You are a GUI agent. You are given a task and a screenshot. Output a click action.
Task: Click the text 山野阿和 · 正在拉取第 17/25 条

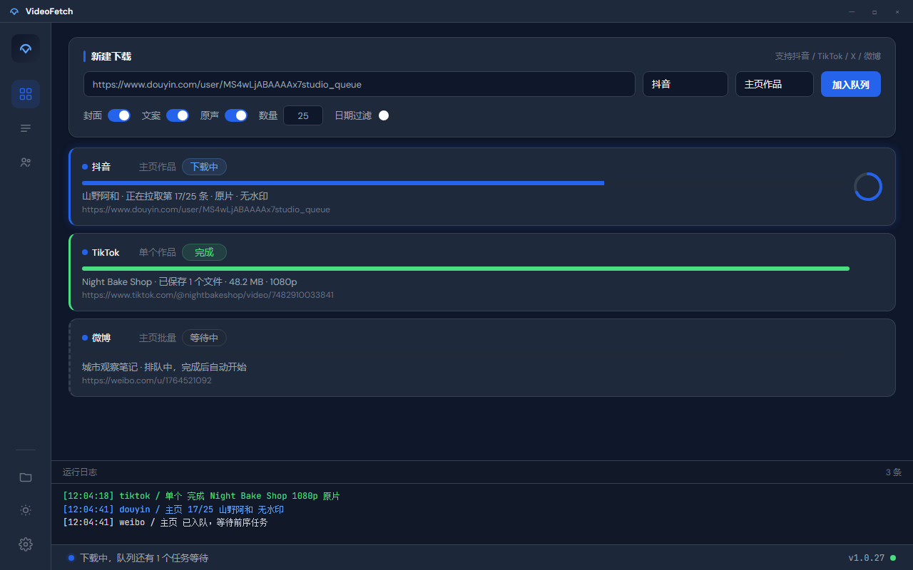click(146, 196)
